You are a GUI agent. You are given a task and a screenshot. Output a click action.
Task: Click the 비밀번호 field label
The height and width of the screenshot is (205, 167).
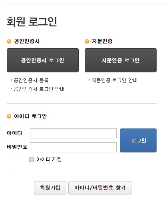click(17, 147)
